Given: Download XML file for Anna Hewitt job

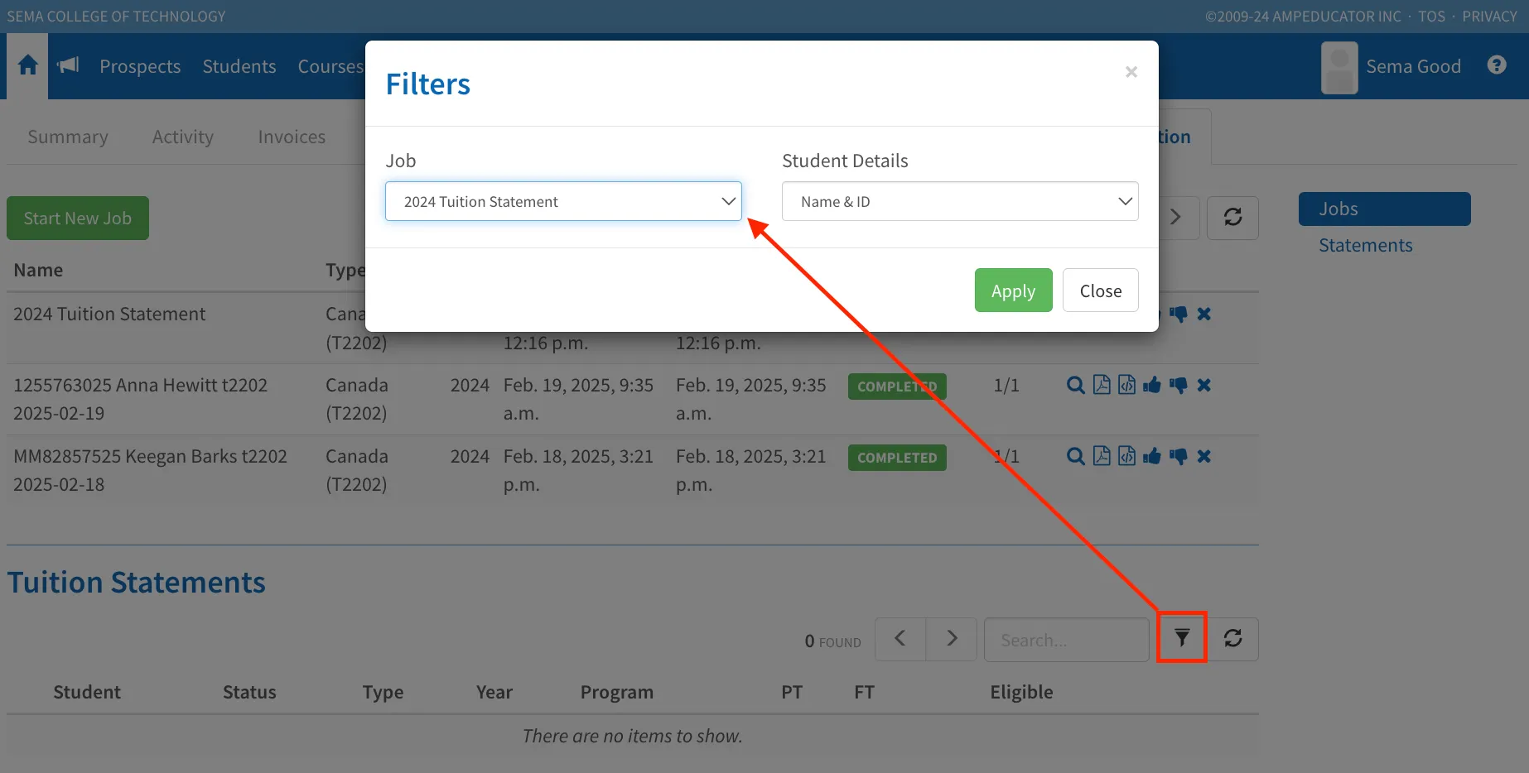Looking at the screenshot, I should click(x=1126, y=385).
